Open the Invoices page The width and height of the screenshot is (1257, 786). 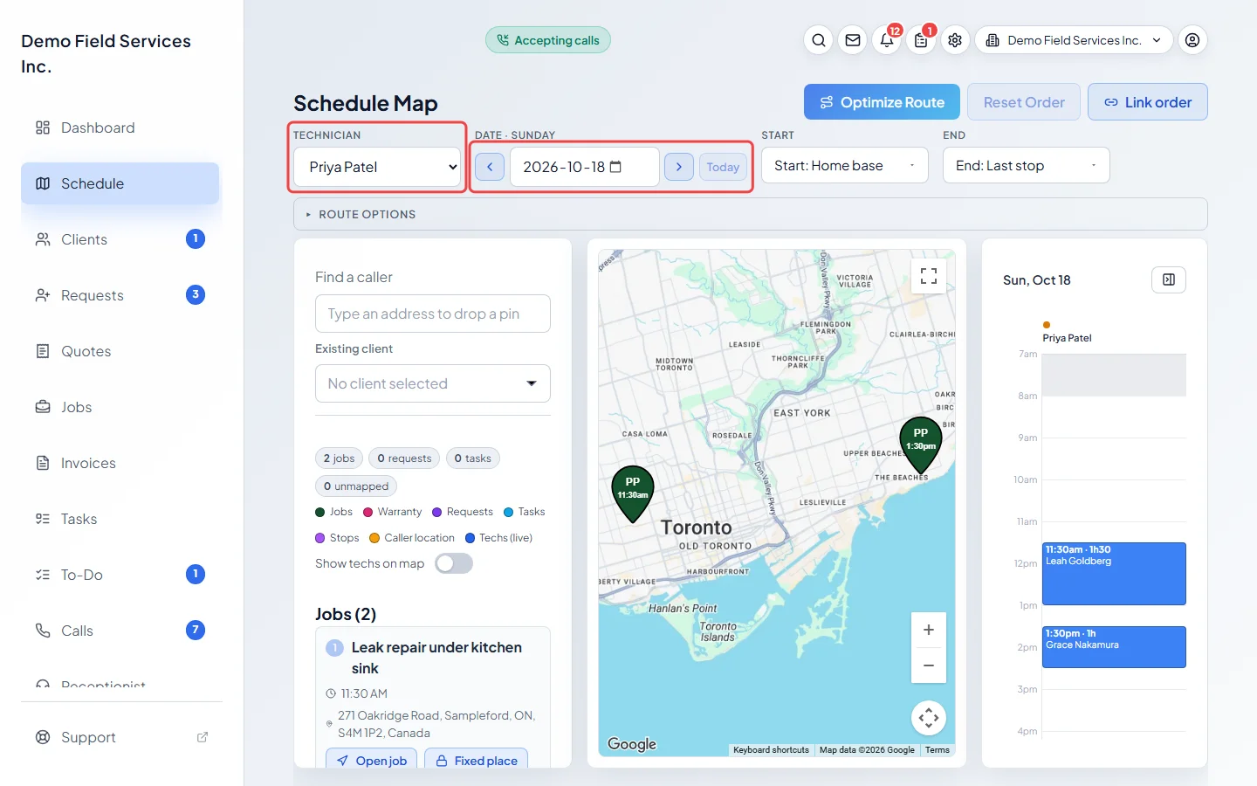coord(120,463)
